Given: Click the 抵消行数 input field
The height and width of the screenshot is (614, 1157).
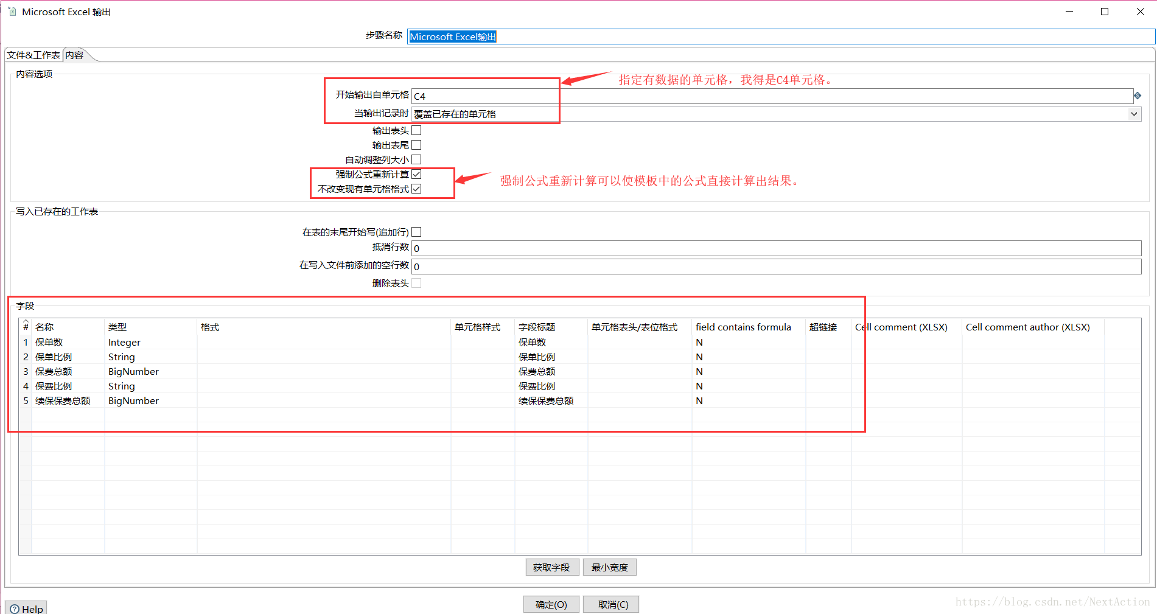Looking at the screenshot, I should [x=777, y=248].
